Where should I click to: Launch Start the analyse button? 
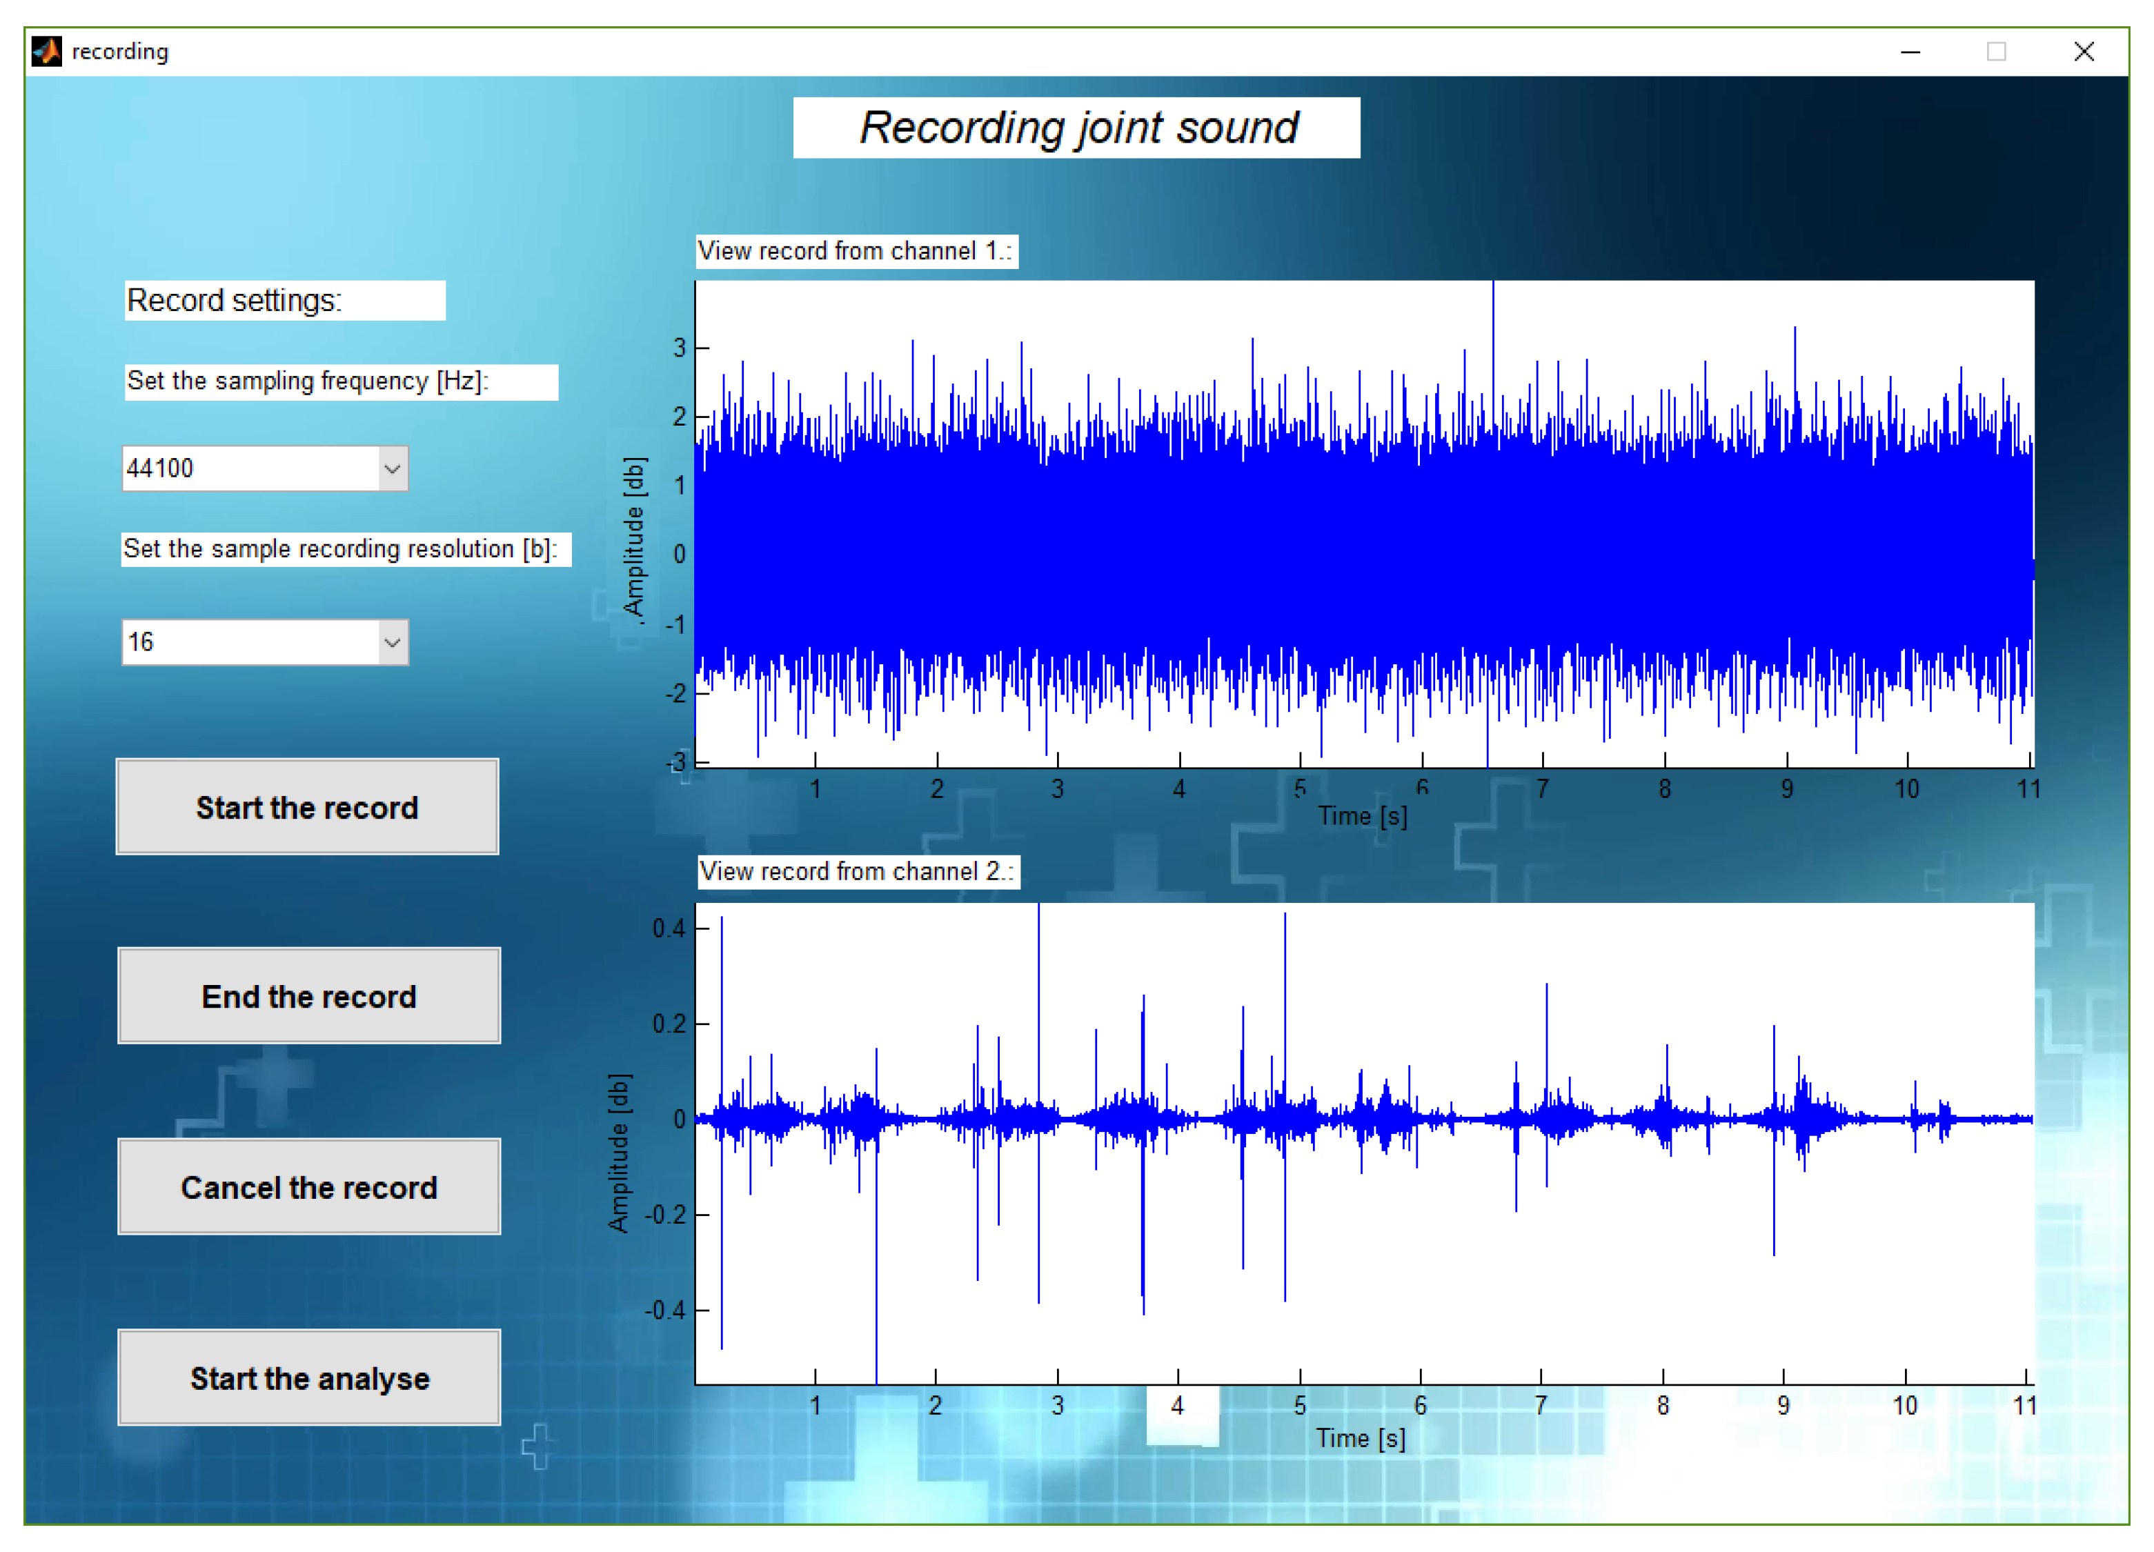click(x=308, y=1377)
